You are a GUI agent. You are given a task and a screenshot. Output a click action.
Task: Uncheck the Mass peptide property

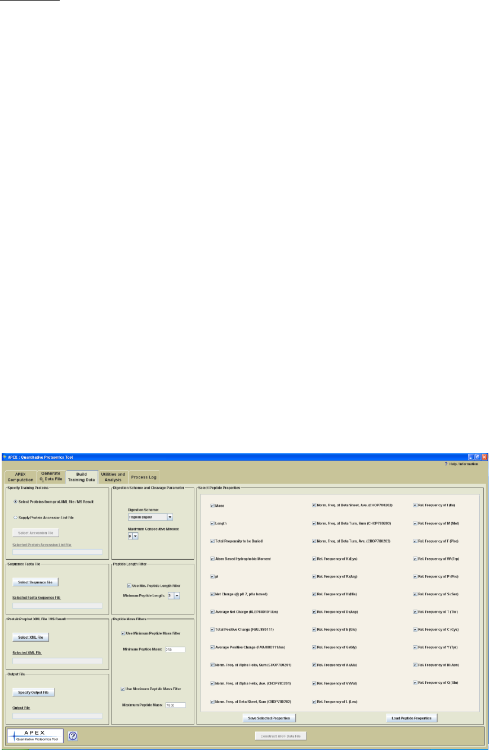click(212, 506)
